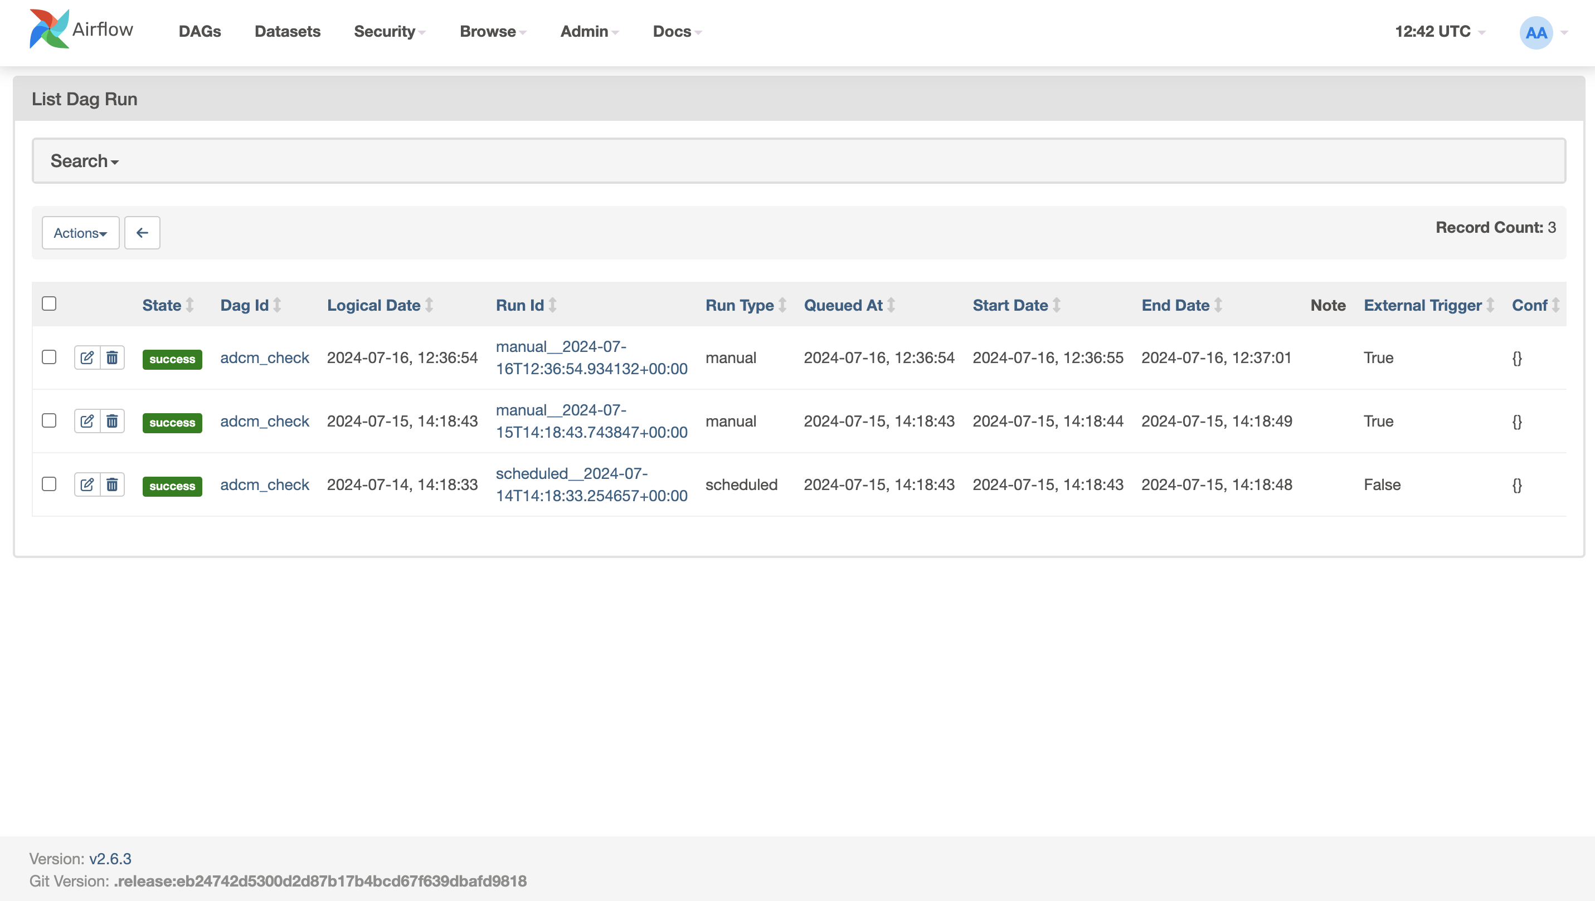Open the Actions dropdown menu
Image resolution: width=1595 pixels, height=901 pixels.
click(x=80, y=233)
